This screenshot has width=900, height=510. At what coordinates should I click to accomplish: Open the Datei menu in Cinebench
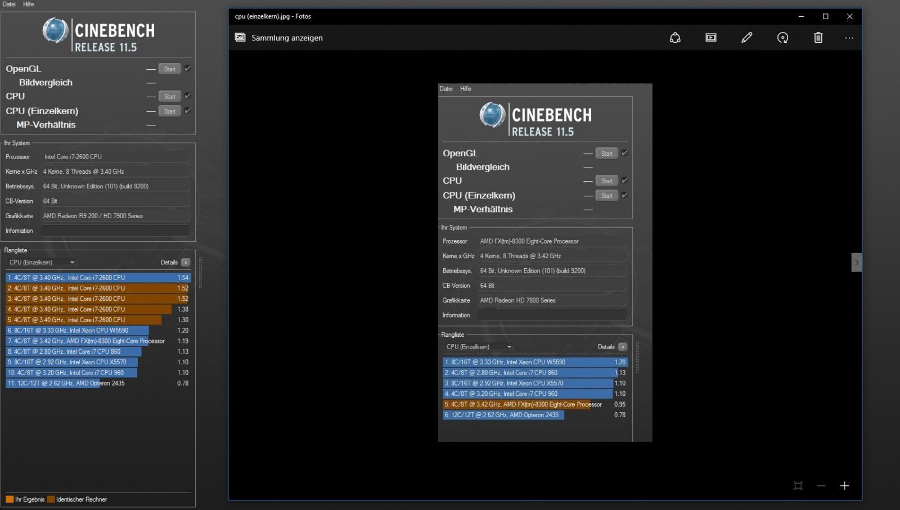9,4
